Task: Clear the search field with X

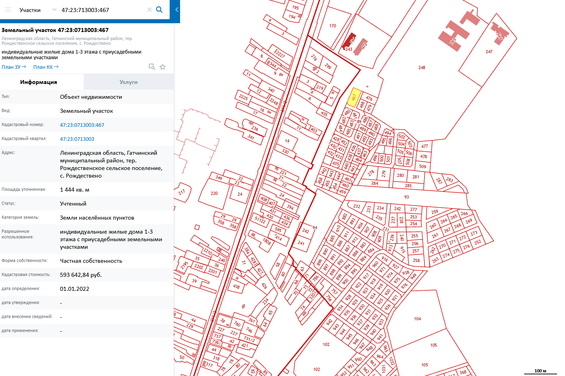Action: tap(150, 10)
